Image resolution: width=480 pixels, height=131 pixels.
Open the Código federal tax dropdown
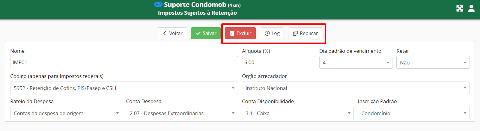click(124, 88)
